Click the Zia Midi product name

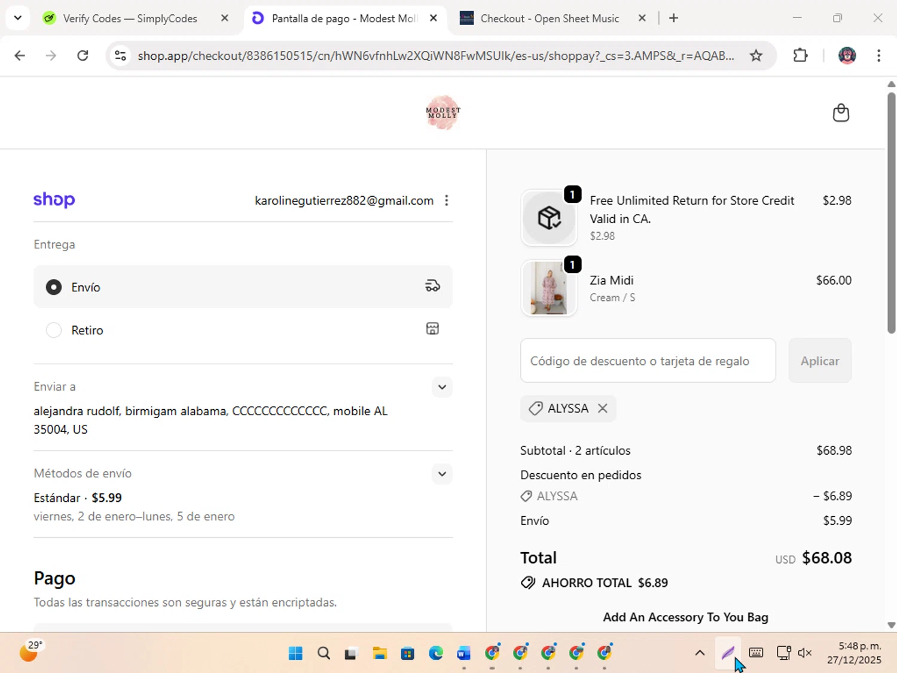612,280
